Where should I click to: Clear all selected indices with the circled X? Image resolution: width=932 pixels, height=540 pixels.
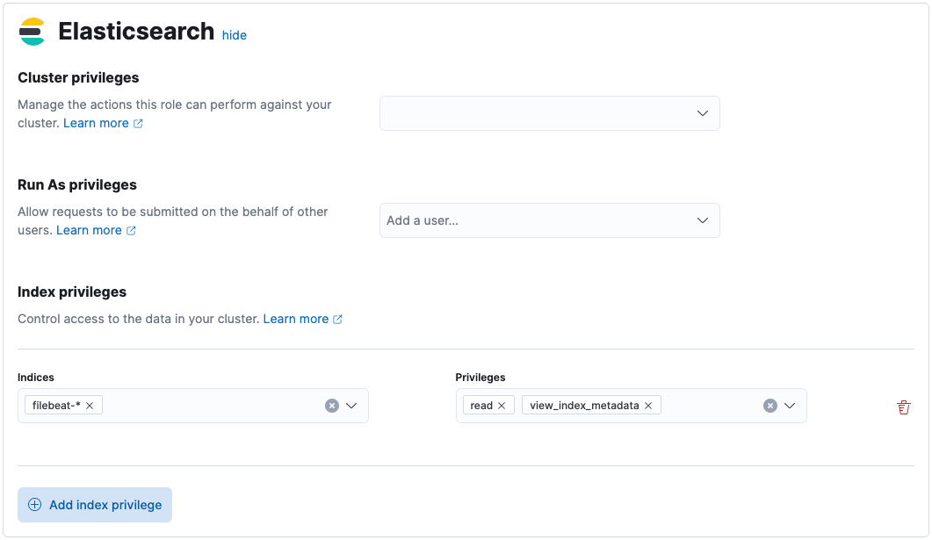click(x=332, y=405)
